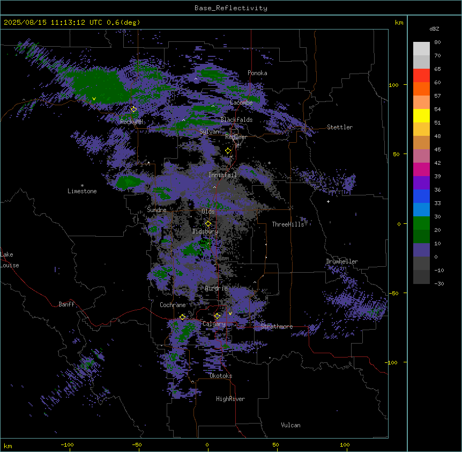This screenshot has width=462, height=452.
Task: Pick the blue 33-36 dBZ legend swatch
Action: [421, 196]
